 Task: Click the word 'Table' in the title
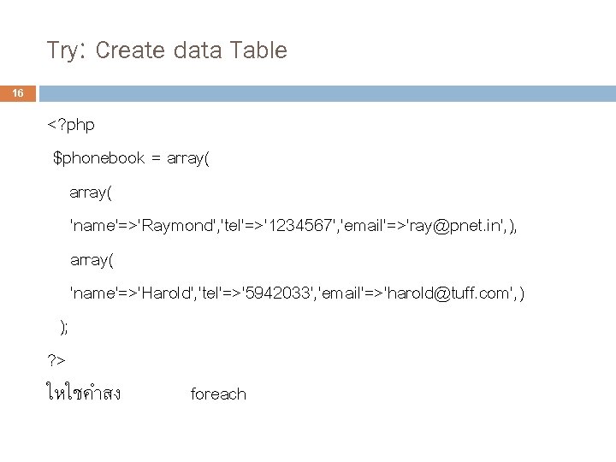(257, 50)
